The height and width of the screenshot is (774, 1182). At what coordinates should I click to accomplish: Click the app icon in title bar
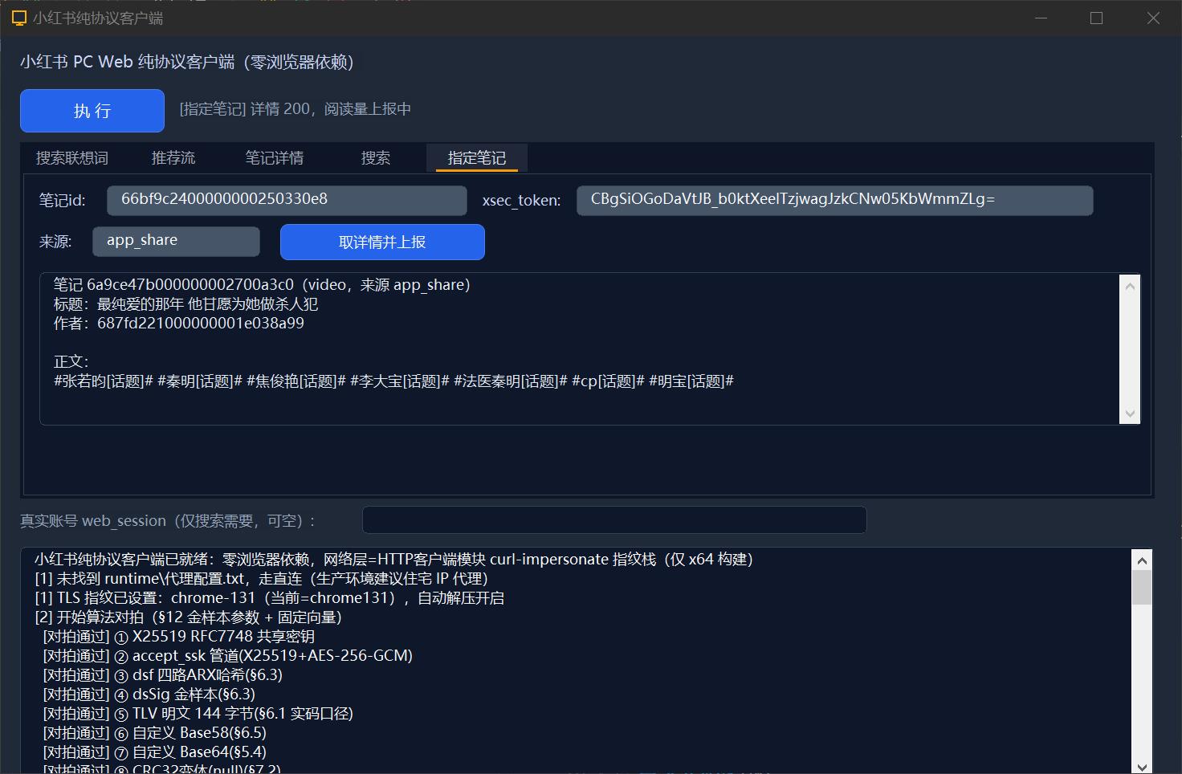[x=19, y=18]
